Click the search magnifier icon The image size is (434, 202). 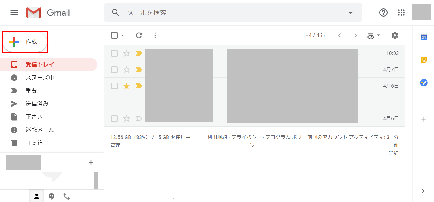[x=115, y=12]
